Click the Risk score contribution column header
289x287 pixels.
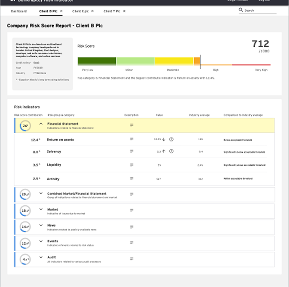(28, 115)
